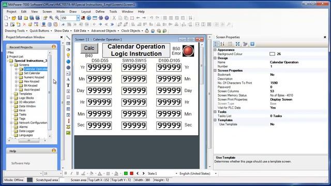Click the undo arrow icon

(152, 18)
